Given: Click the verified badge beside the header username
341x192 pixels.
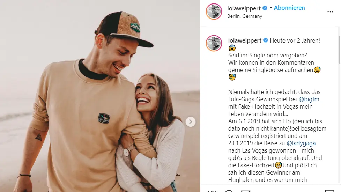Looking at the screenshot, I should (265, 8).
